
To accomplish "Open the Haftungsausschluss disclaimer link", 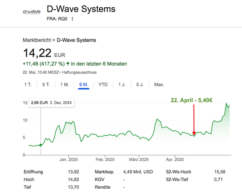I will tap(79, 72).
